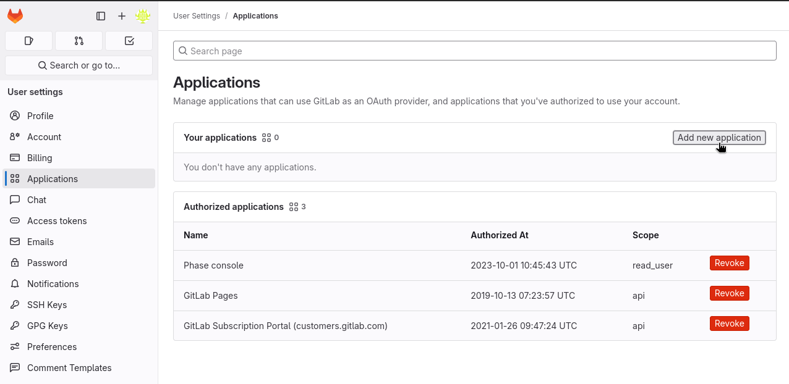The width and height of the screenshot is (789, 384).
Task: Click the Authorized At column header
Action: (x=500, y=235)
